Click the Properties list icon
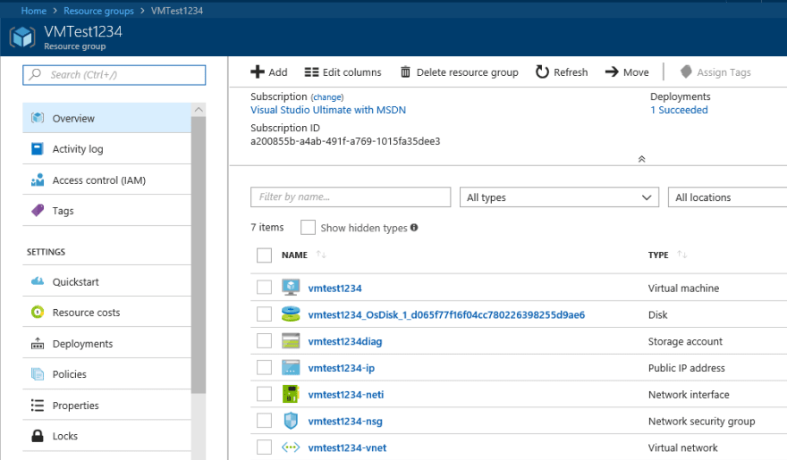This screenshot has width=787, height=460. point(38,405)
